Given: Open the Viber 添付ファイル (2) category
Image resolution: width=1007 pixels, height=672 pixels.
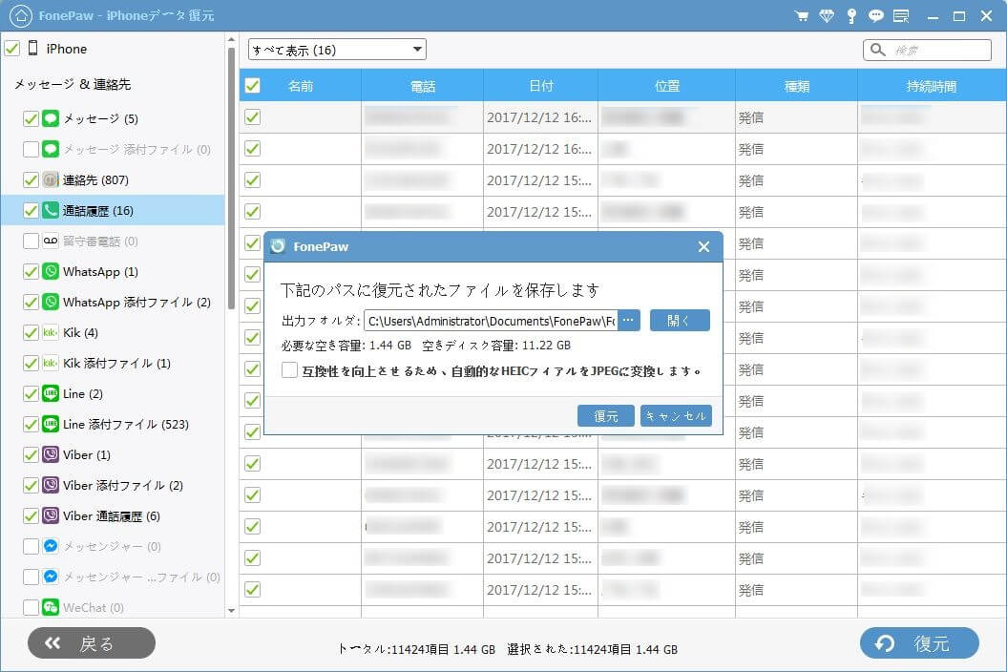Looking at the screenshot, I should point(123,485).
